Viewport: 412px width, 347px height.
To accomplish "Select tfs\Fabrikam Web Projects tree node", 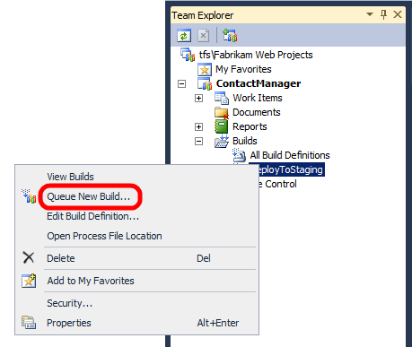I will [256, 55].
